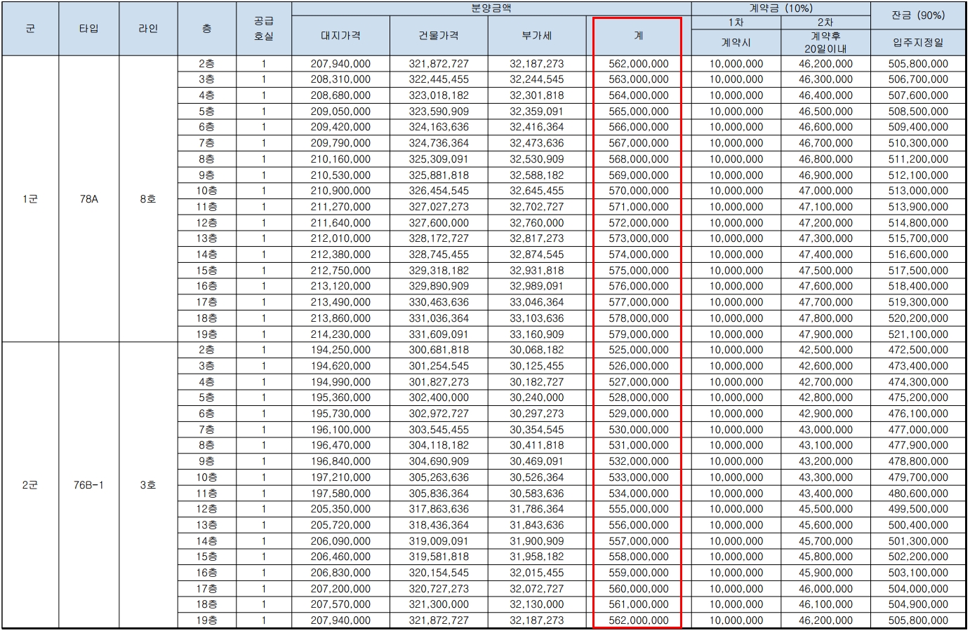Click building price 327,600,000
Screen dimensions: 970x633
[439, 223]
